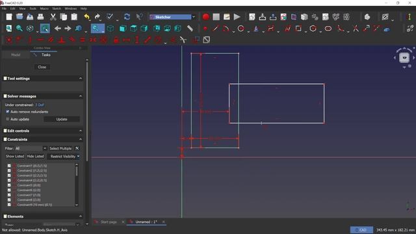416x234 pixels.
Task: Start macro recording with red circle
Action: pos(205,17)
